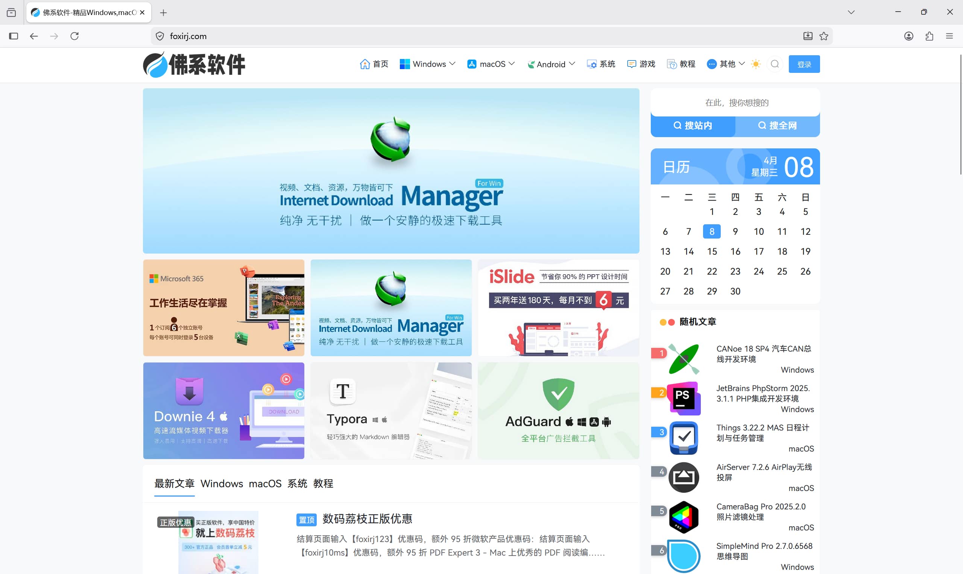
Task: Open the Downie 4 promo card
Action: pyautogui.click(x=224, y=411)
